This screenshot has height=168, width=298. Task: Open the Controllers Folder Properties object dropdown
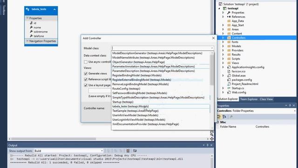click(x=295, y=111)
